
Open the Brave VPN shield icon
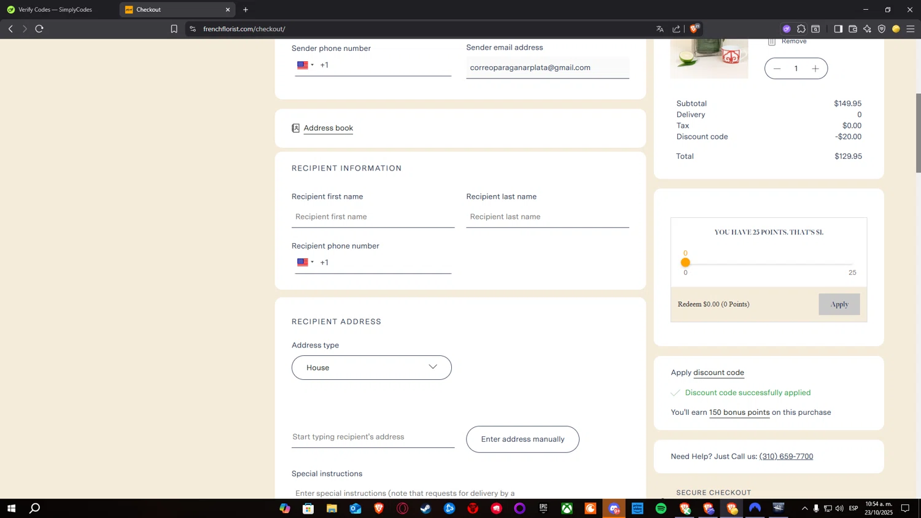click(882, 29)
